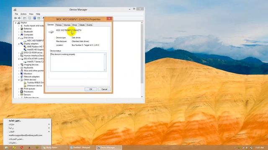Switch to the Details tab

pos(82,25)
